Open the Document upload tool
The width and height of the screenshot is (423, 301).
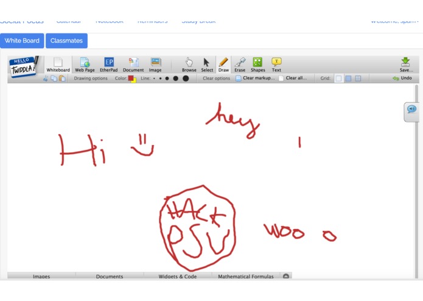coord(133,65)
